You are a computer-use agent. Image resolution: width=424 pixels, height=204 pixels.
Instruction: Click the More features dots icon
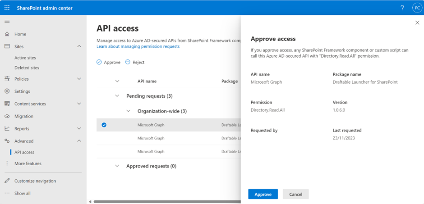(7, 163)
